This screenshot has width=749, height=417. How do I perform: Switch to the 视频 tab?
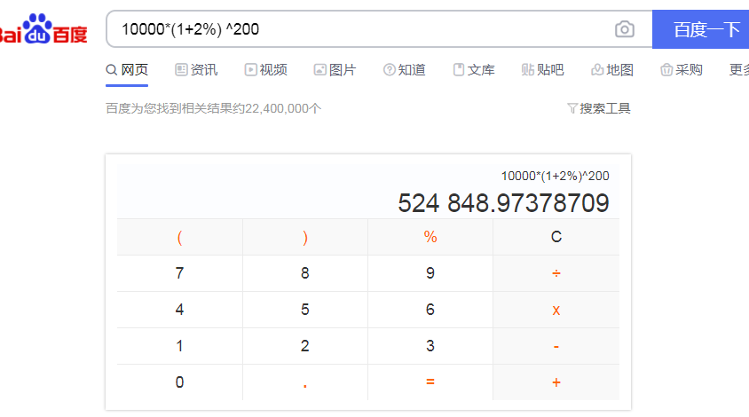pos(266,70)
